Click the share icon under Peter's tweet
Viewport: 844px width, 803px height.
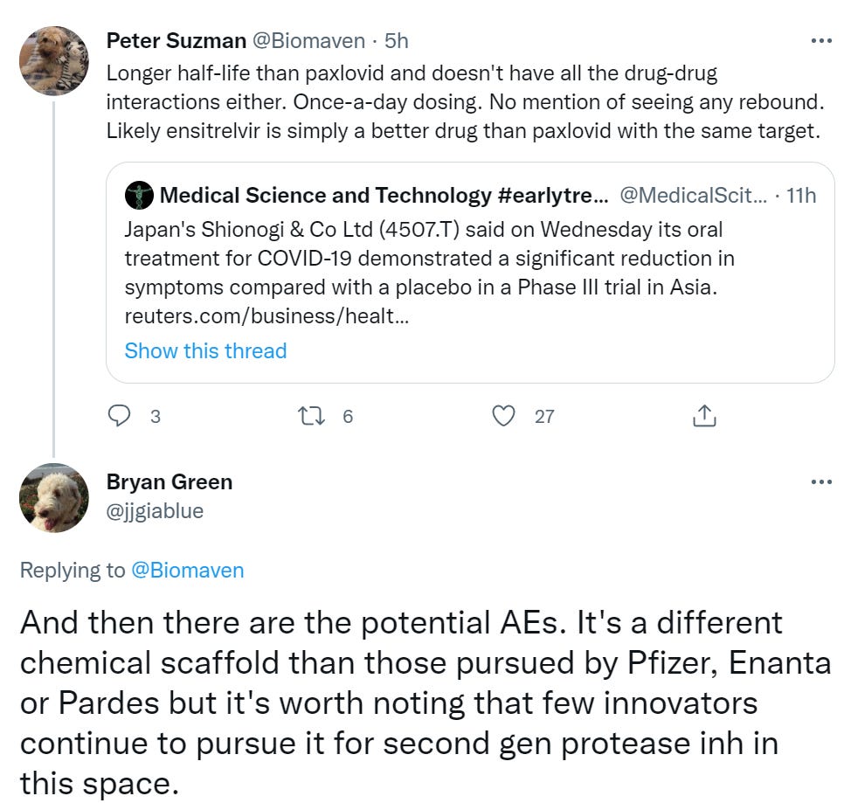point(704,416)
